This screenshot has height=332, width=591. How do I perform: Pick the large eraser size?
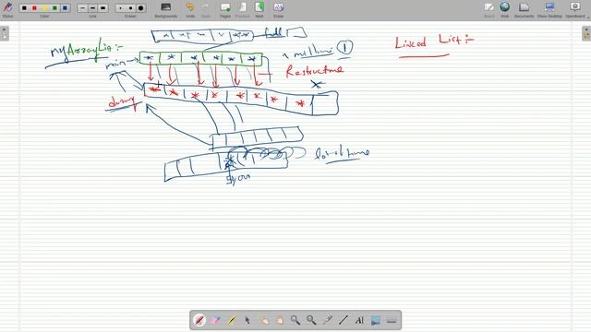pos(141,8)
